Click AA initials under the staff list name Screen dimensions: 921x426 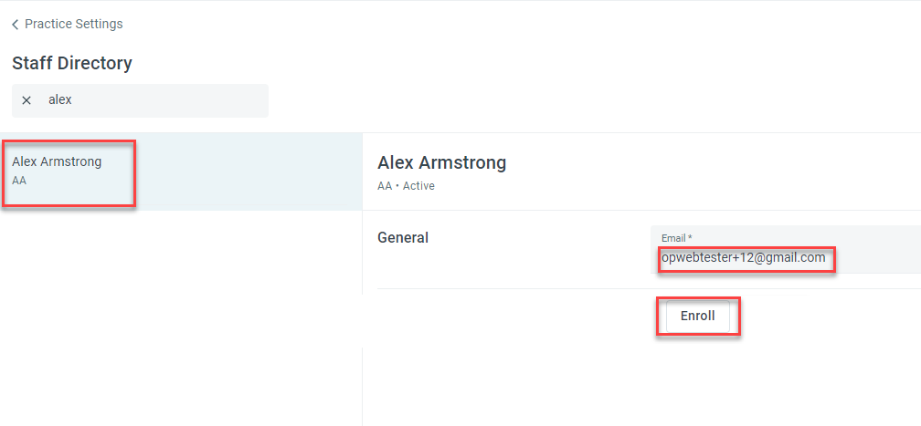(19, 181)
